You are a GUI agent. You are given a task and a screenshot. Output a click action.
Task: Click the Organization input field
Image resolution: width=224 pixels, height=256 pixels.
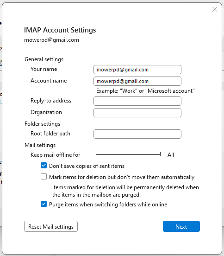coord(137,113)
